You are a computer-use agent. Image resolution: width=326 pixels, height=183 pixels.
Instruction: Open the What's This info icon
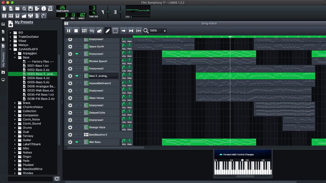(x=44, y=9)
